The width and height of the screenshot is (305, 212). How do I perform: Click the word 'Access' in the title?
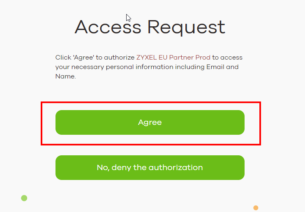tap(108, 27)
